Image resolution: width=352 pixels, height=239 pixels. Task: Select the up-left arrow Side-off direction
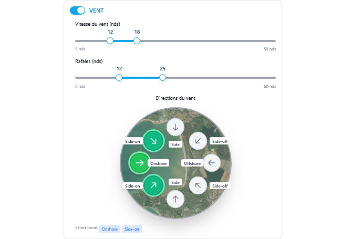point(198,185)
